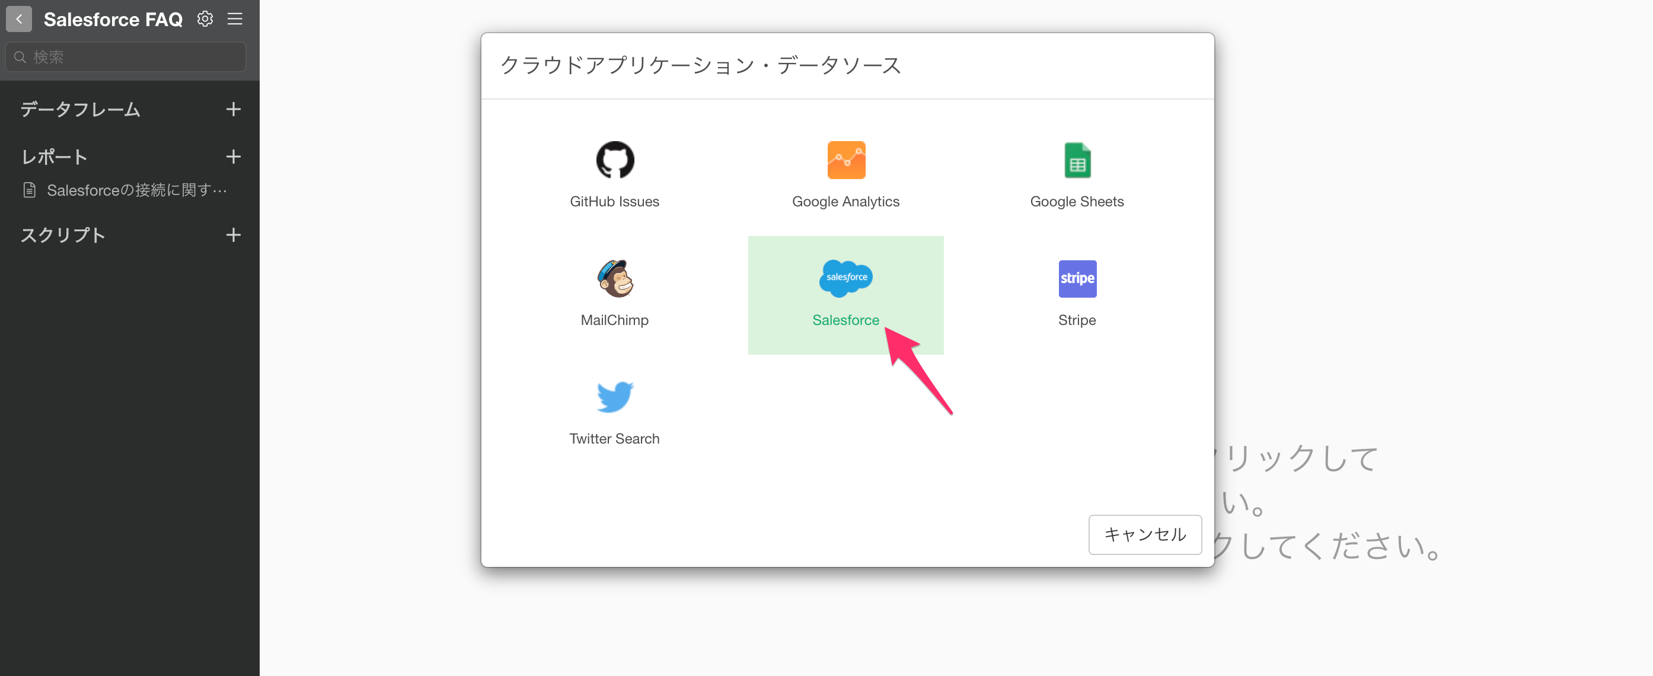The height and width of the screenshot is (676, 1653).
Task: Go back with the left chevron button
Action: point(18,18)
